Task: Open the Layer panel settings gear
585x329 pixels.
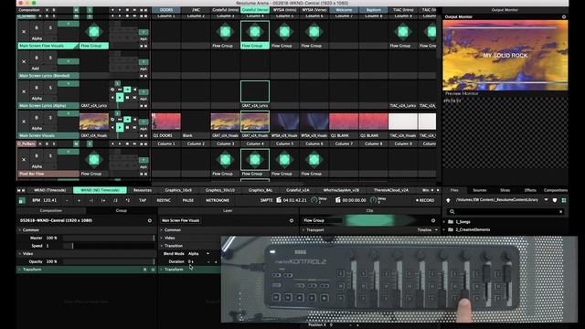Action: (292, 220)
